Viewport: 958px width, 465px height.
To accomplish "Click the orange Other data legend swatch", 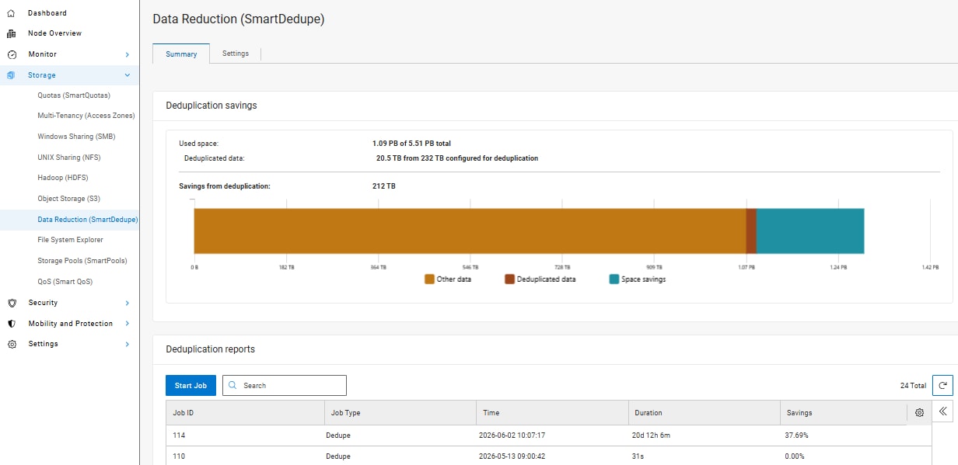I will pos(429,279).
